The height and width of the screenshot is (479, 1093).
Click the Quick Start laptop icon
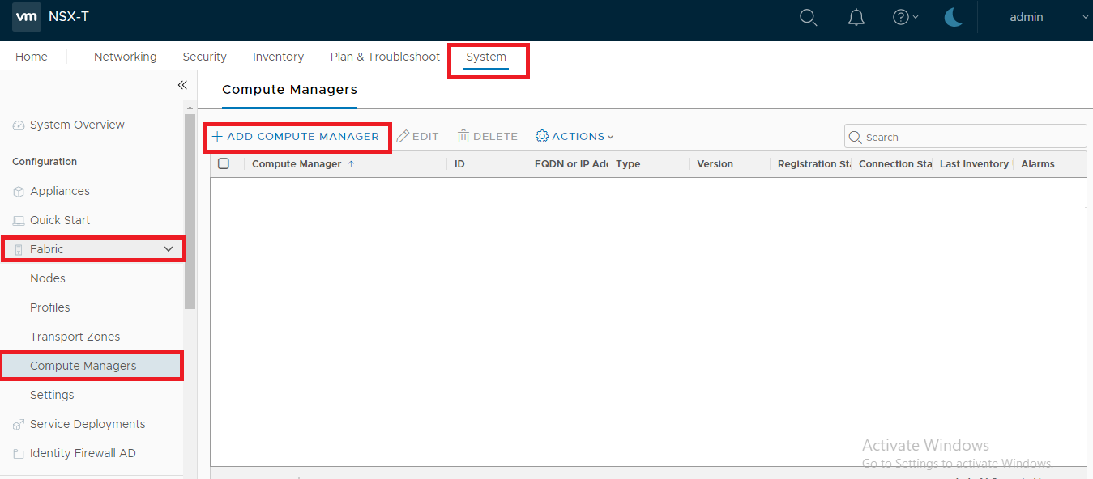tap(19, 221)
